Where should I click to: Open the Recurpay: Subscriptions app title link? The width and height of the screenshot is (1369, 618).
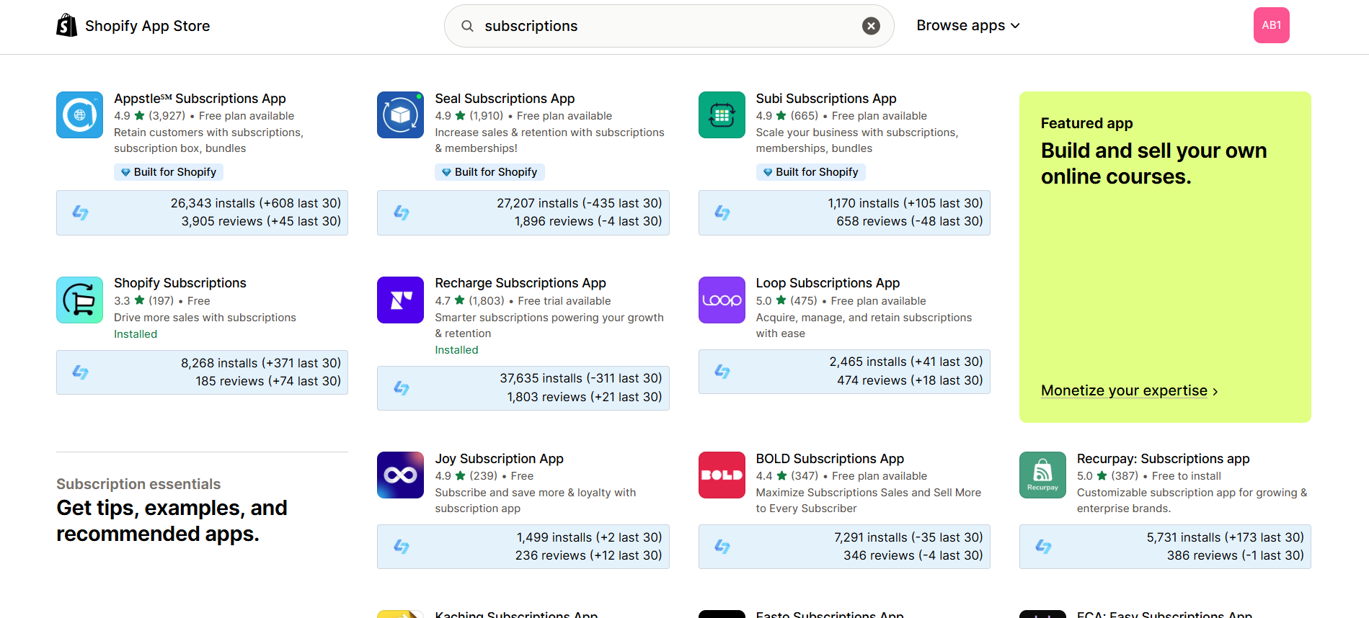coord(1163,459)
